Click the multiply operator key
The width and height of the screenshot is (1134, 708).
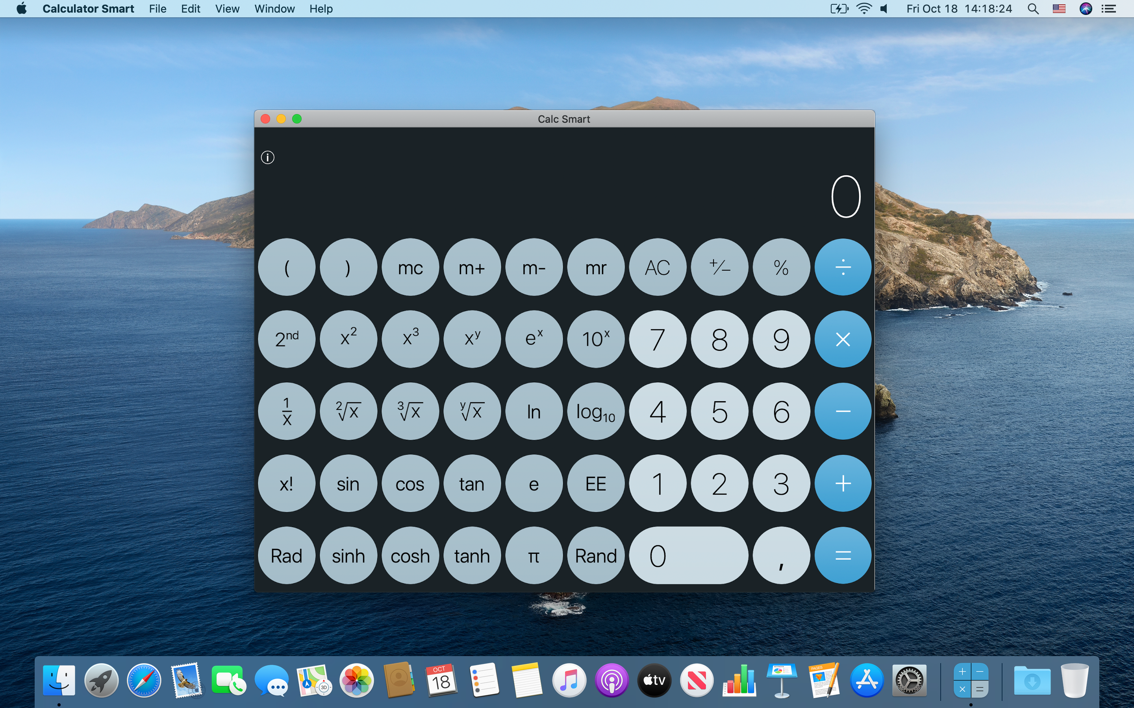coord(843,339)
